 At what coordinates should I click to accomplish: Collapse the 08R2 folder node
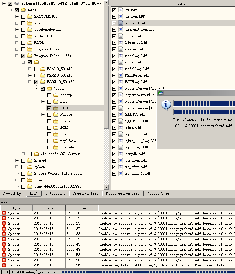[x=23, y=62]
